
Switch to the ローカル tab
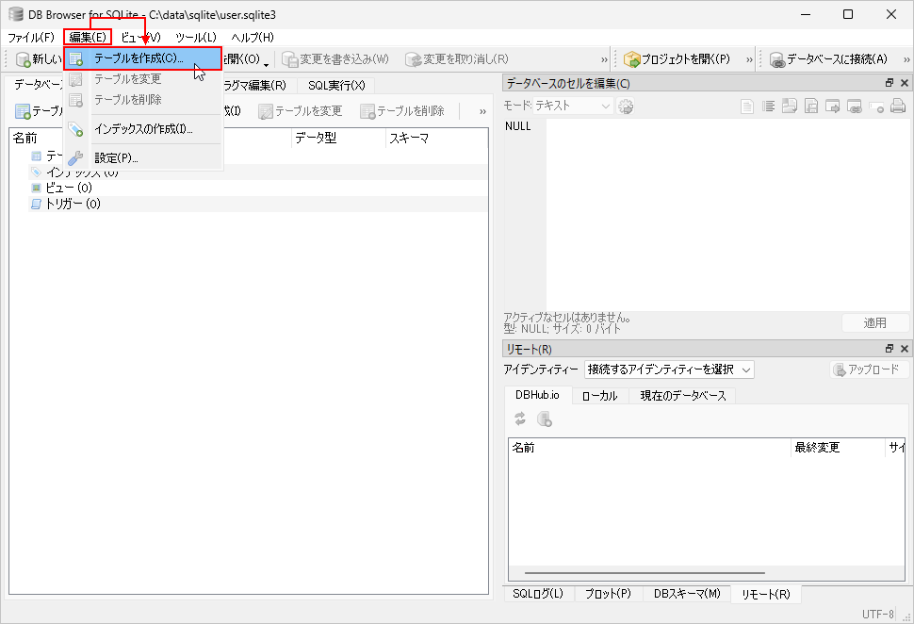(599, 396)
